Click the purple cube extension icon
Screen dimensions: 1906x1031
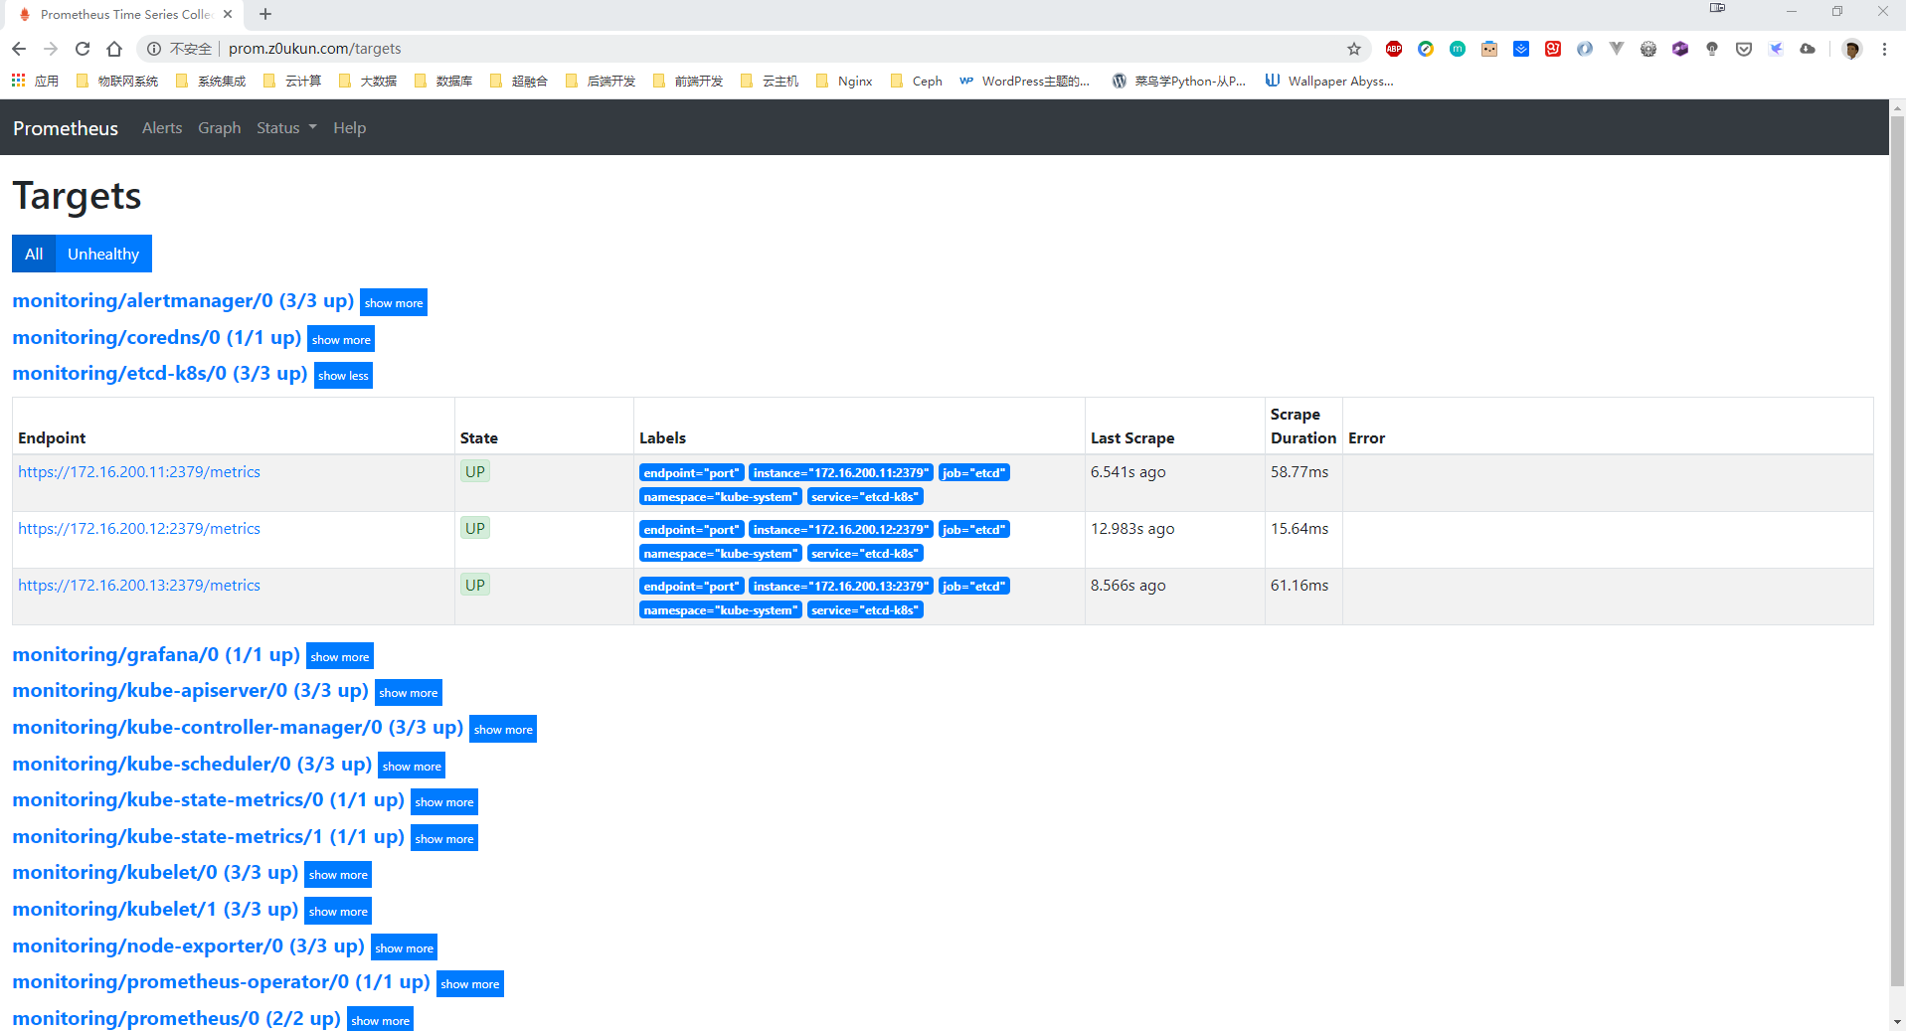coord(1680,49)
